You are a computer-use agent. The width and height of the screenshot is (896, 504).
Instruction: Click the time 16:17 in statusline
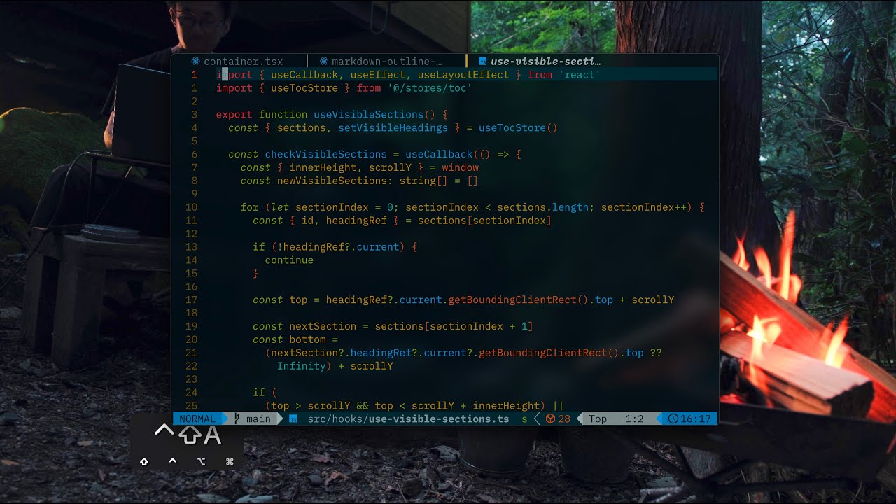(x=695, y=419)
